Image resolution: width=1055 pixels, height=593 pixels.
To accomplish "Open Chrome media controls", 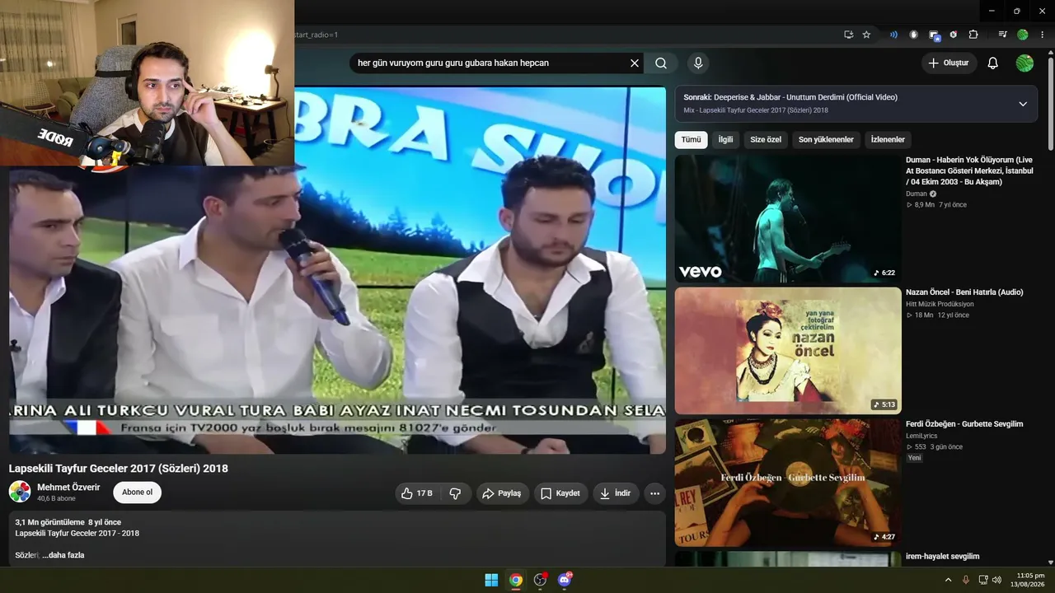I will 1002,35.
